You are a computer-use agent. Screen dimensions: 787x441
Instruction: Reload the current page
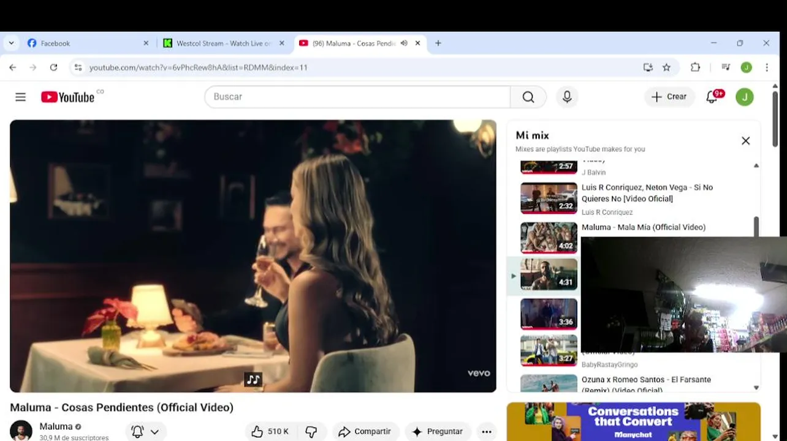tap(53, 67)
